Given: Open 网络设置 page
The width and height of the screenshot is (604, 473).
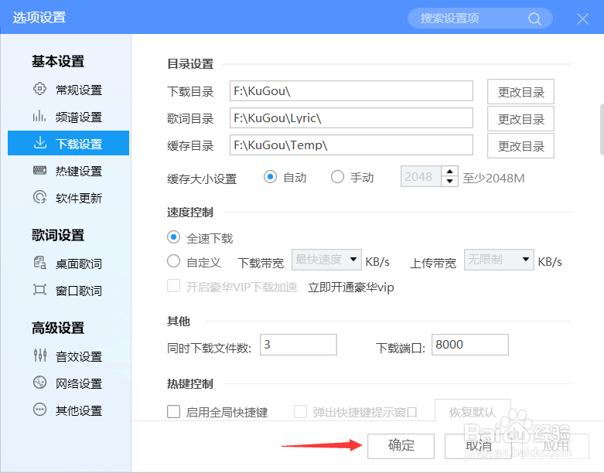Looking at the screenshot, I should (69, 383).
